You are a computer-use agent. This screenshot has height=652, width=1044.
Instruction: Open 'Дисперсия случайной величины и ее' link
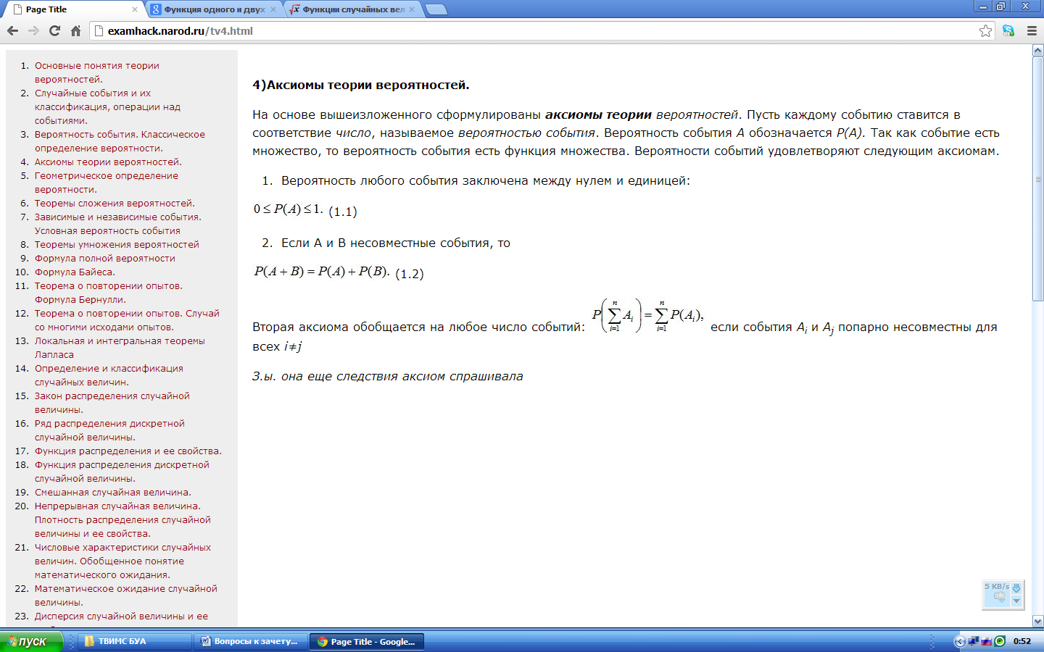pyautogui.click(x=121, y=616)
